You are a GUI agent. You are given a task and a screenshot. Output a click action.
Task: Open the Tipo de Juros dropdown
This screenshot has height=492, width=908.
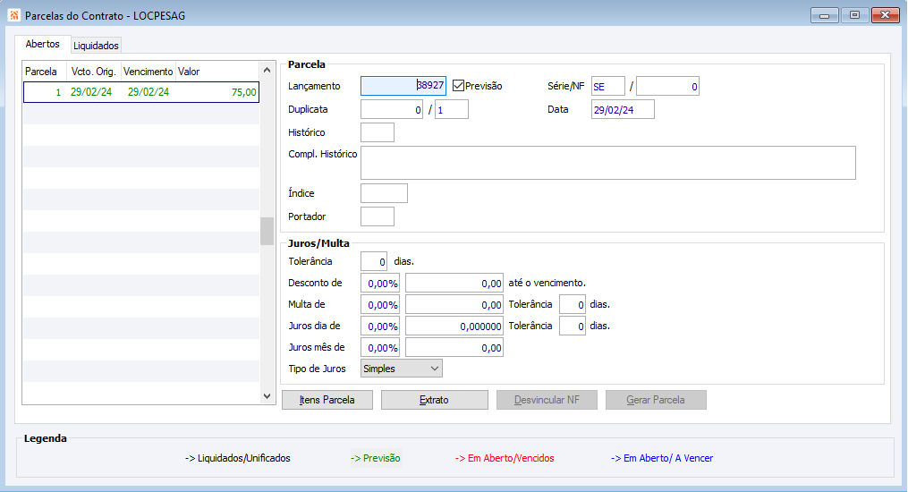[402, 369]
